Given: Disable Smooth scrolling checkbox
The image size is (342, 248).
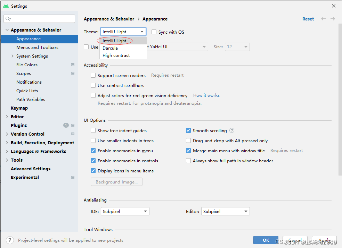Looking at the screenshot, I should pos(188,130).
